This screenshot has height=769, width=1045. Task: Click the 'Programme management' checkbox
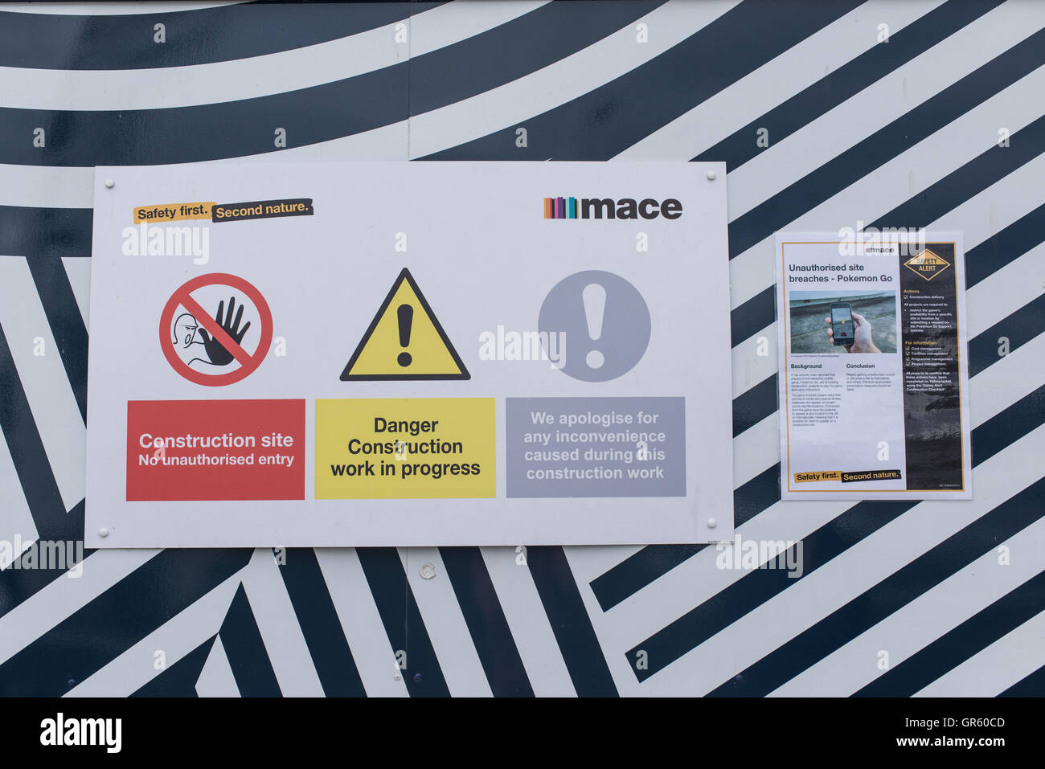(x=908, y=359)
